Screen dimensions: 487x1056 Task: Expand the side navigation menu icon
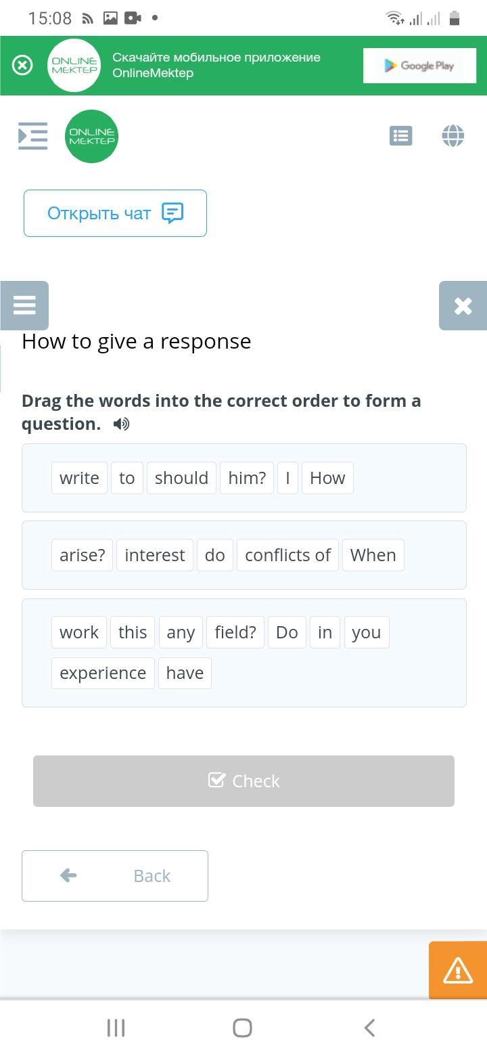pos(32,136)
